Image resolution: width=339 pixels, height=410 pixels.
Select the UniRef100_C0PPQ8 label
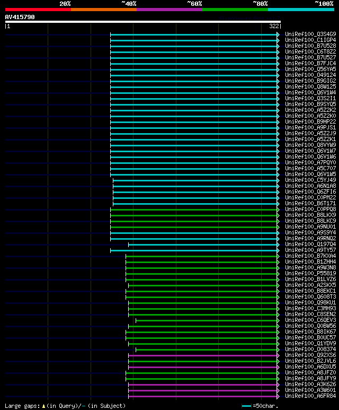310,209
